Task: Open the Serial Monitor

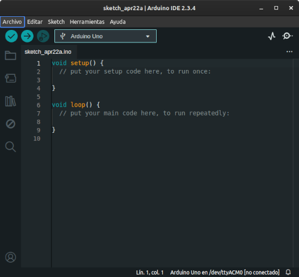Action: click(x=287, y=36)
